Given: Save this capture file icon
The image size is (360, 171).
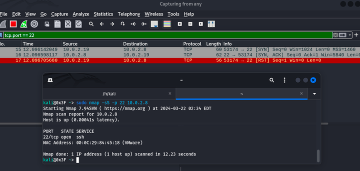Looking at the screenshot, I should pyautogui.click(x=57, y=24).
